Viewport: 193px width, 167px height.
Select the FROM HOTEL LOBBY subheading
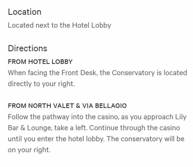tap(40, 61)
